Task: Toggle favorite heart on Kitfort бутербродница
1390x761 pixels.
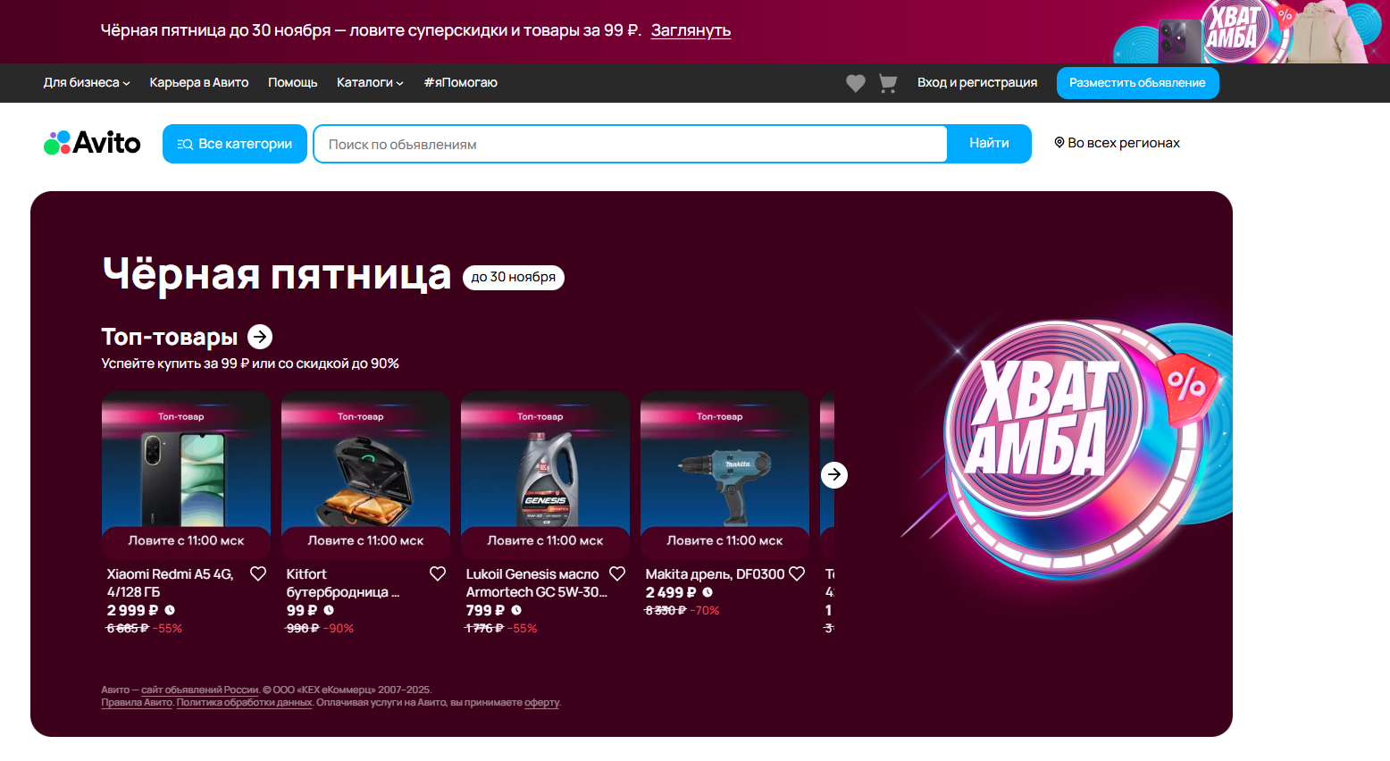Action: pos(438,573)
